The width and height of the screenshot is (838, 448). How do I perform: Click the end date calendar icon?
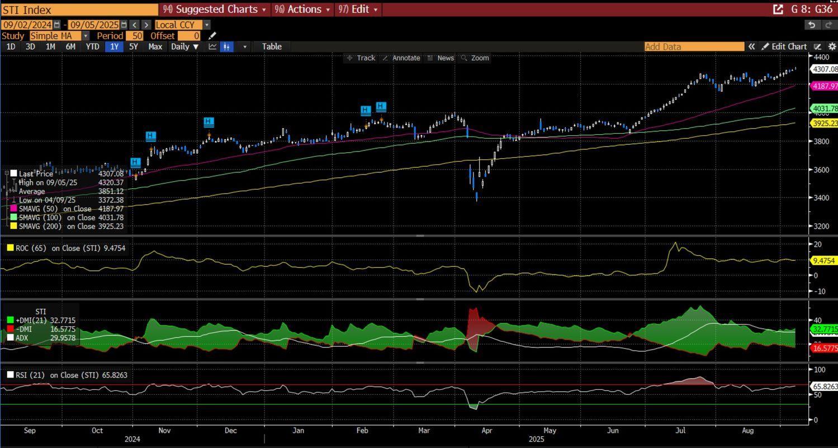(x=124, y=25)
